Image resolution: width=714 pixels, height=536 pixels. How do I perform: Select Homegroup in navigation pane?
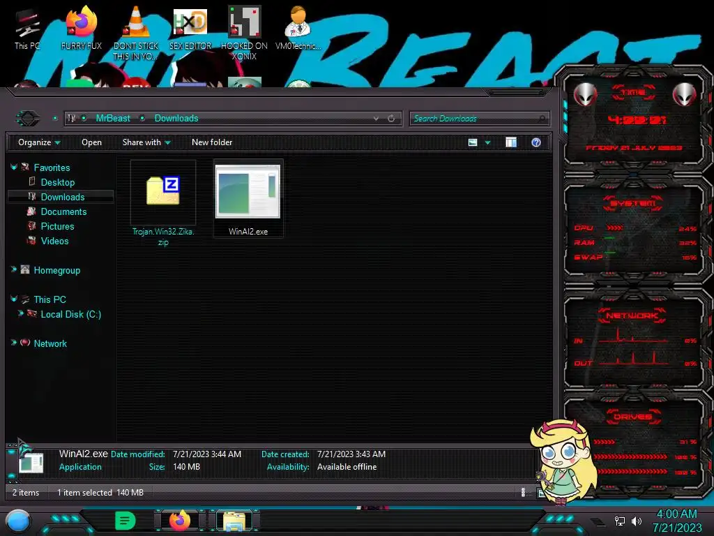[57, 270]
